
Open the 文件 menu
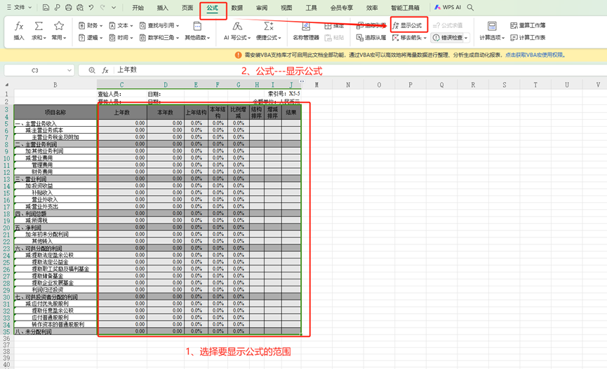point(20,7)
